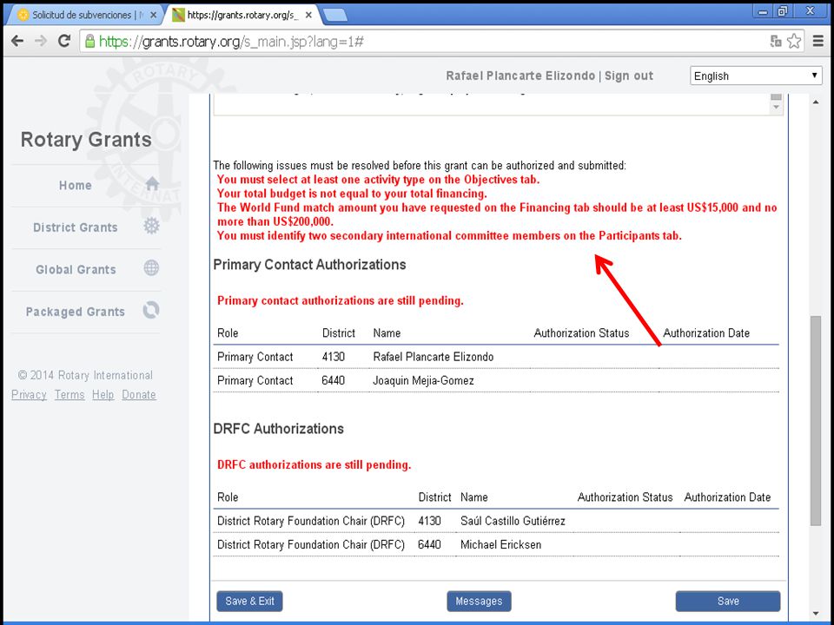
Task: Open the English language dropdown
Action: pyautogui.click(x=756, y=76)
